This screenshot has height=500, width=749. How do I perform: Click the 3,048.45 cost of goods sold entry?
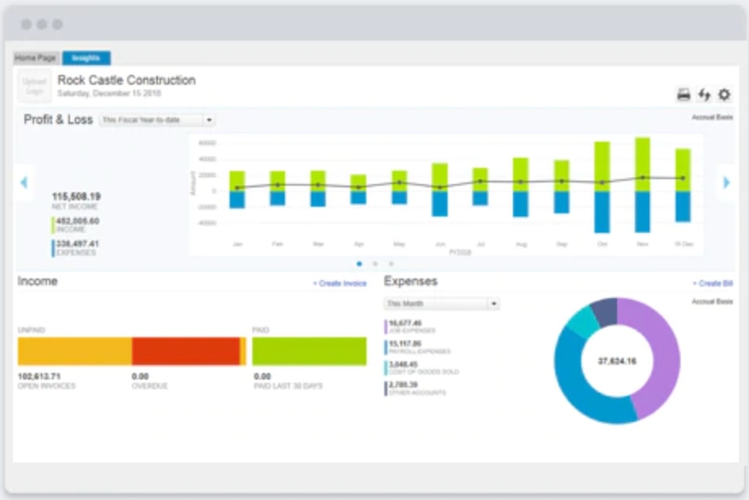422,367
